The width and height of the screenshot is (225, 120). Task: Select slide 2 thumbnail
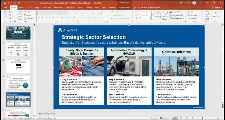tap(18, 49)
